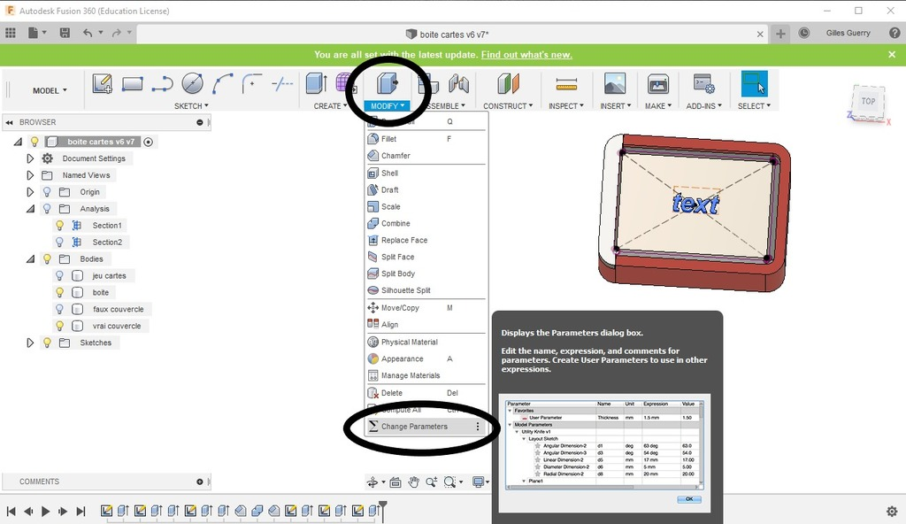Toggle Sketches folder visibility bulb
This screenshot has width=906, height=524.
[48, 343]
